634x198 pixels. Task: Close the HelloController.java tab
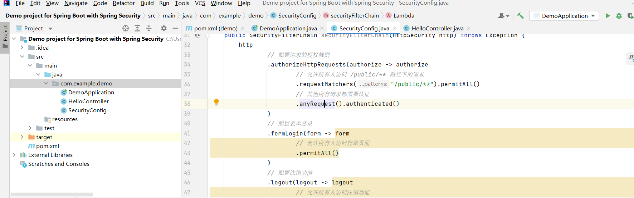tap(469, 28)
